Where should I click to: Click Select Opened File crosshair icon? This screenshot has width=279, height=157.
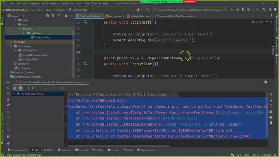click(x=48, y=16)
